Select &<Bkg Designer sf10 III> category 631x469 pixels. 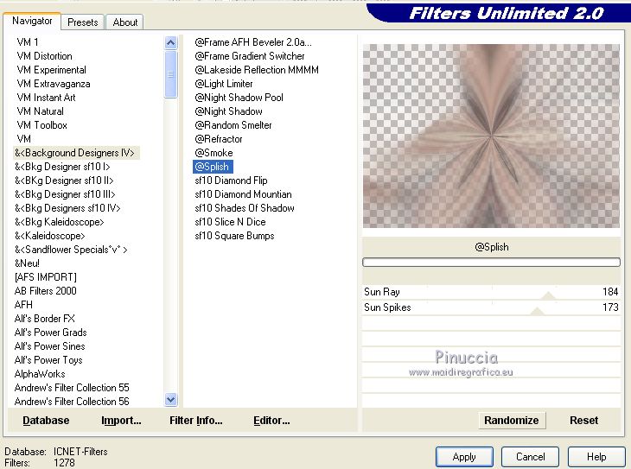coord(65,194)
